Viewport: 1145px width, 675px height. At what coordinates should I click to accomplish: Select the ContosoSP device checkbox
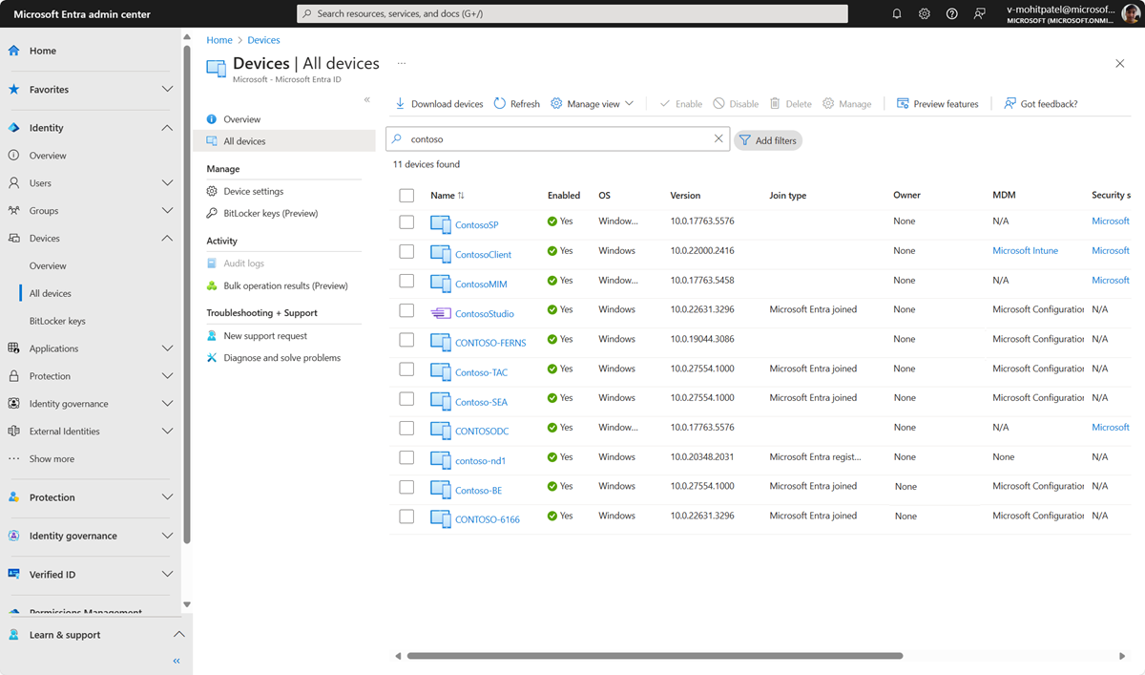[406, 221]
